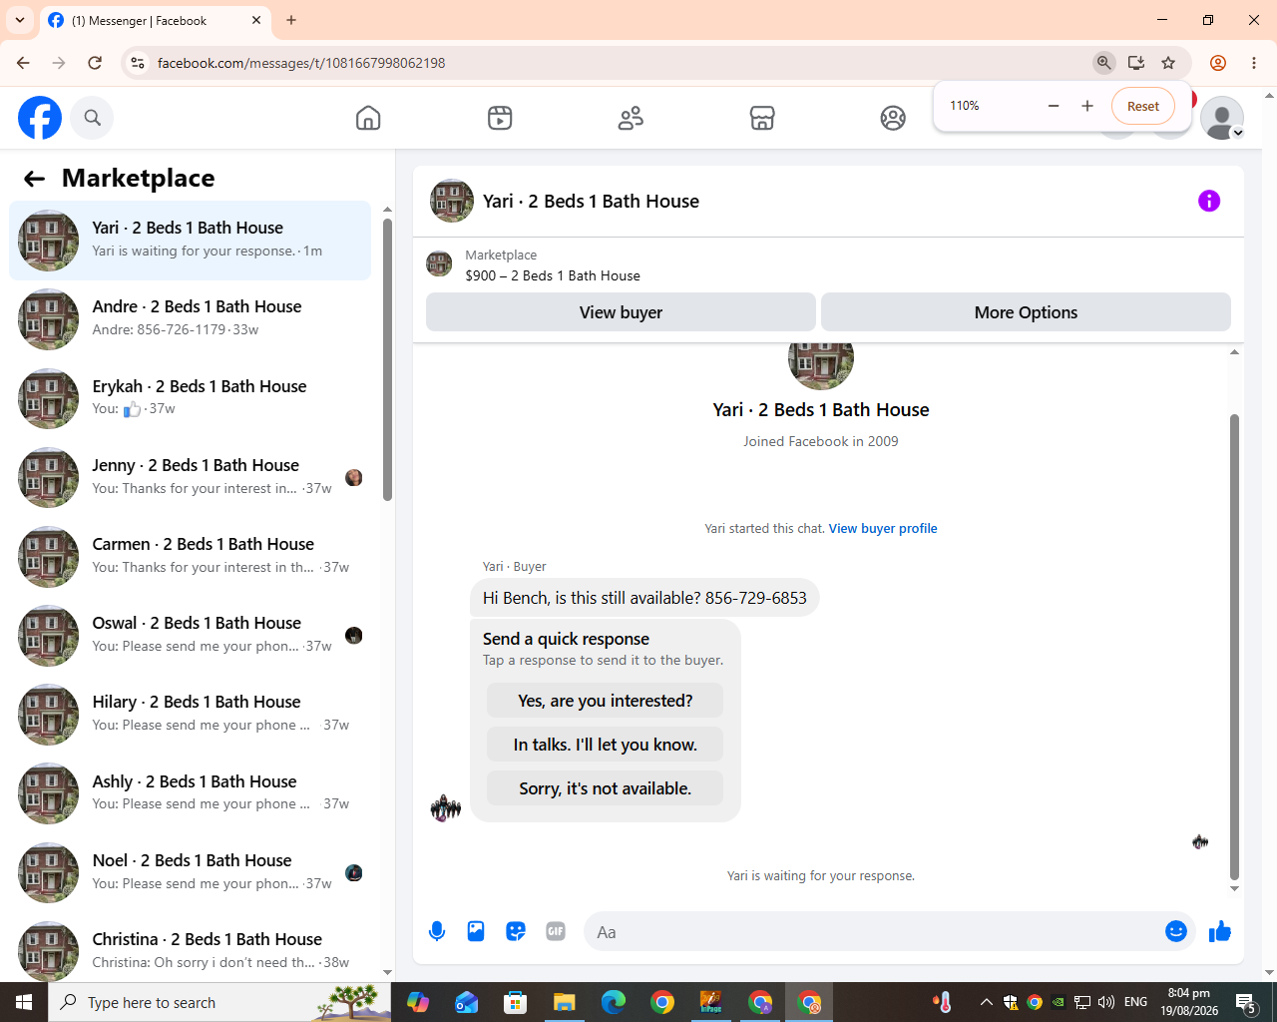Open the Reels video icon
This screenshot has height=1022, width=1277.
pyautogui.click(x=500, y=118)
